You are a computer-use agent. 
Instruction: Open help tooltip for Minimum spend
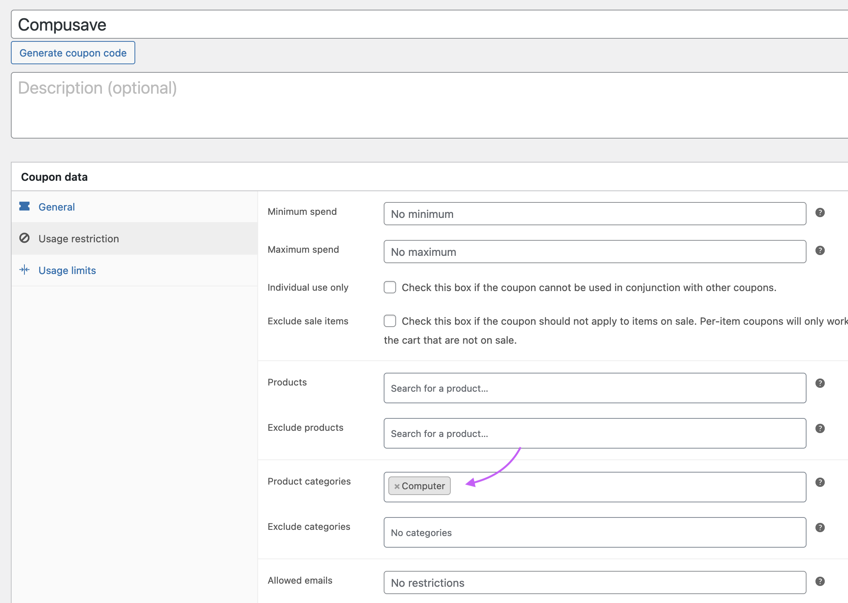click(820, 212)
